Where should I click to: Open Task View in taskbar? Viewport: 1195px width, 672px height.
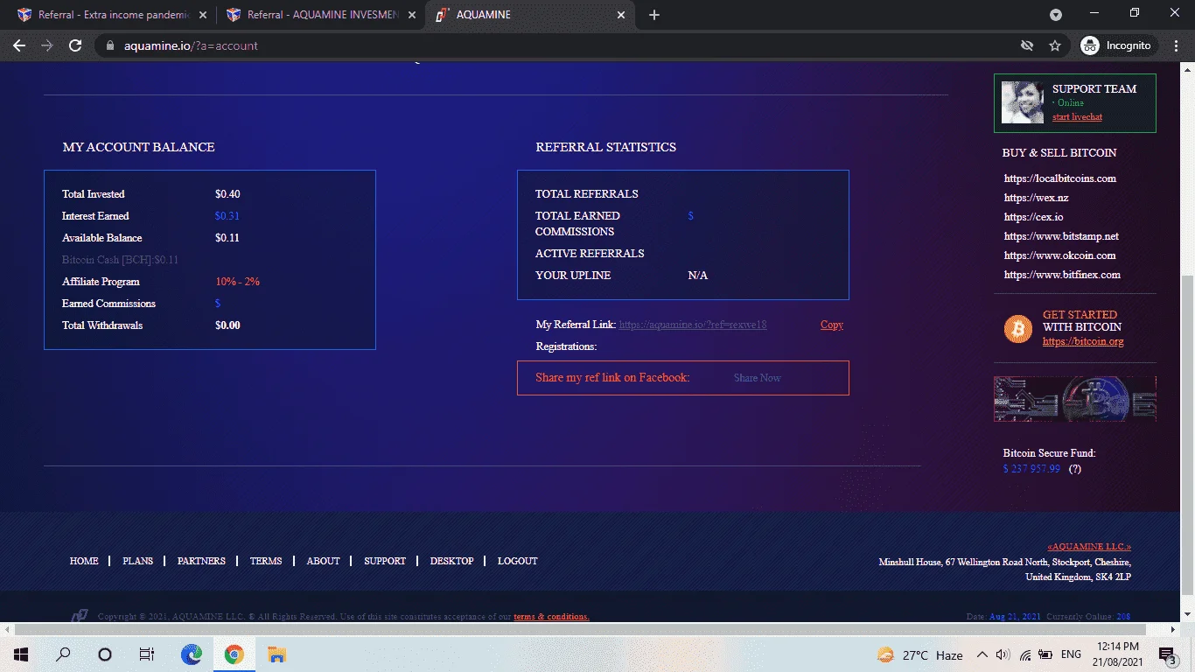pos(147,654)
